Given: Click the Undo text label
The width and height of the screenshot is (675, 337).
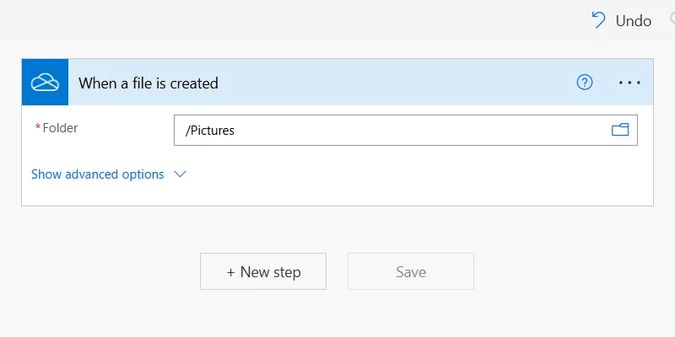Looking at the screenshot, I should click(x=633, y=21).
